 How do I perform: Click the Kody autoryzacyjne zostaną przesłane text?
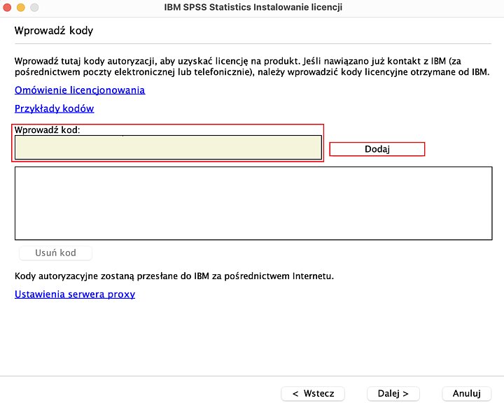pos(174,276)
